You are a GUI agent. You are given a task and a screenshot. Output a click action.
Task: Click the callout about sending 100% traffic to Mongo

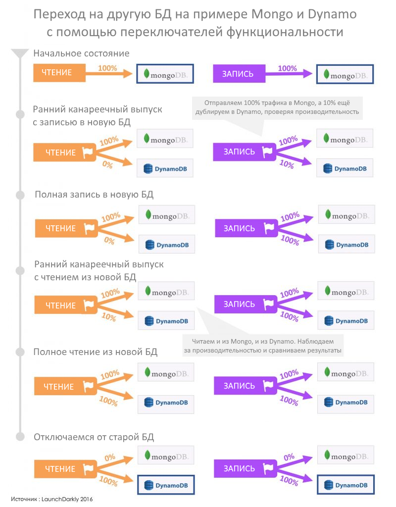277,107
